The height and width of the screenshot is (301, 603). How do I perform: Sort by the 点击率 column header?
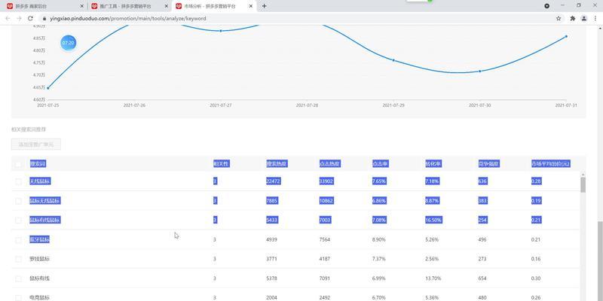(x=380, y=164)
